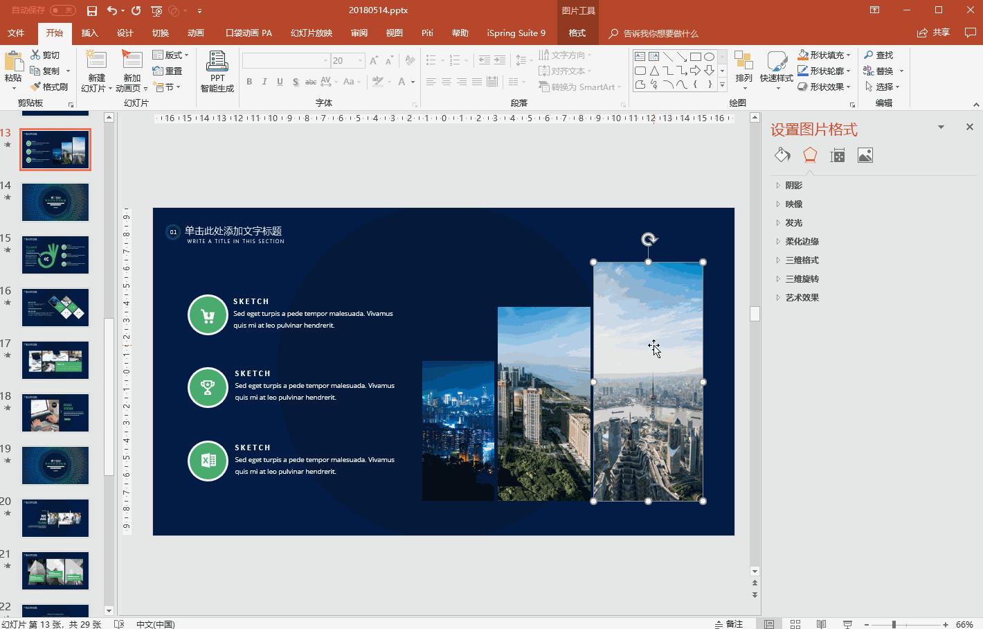Toggle the 自动保存 autosave switch

[x=62, y=10]
